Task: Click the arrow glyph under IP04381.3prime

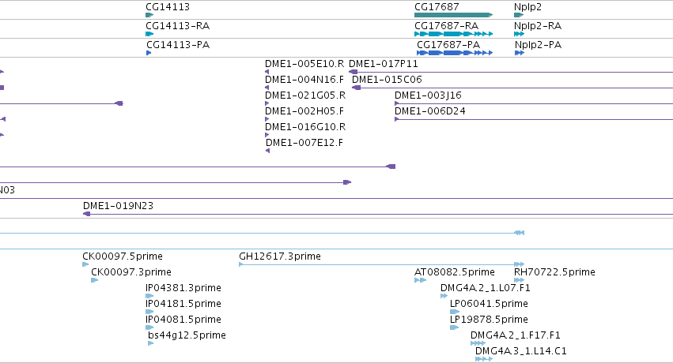Action: 149,296
